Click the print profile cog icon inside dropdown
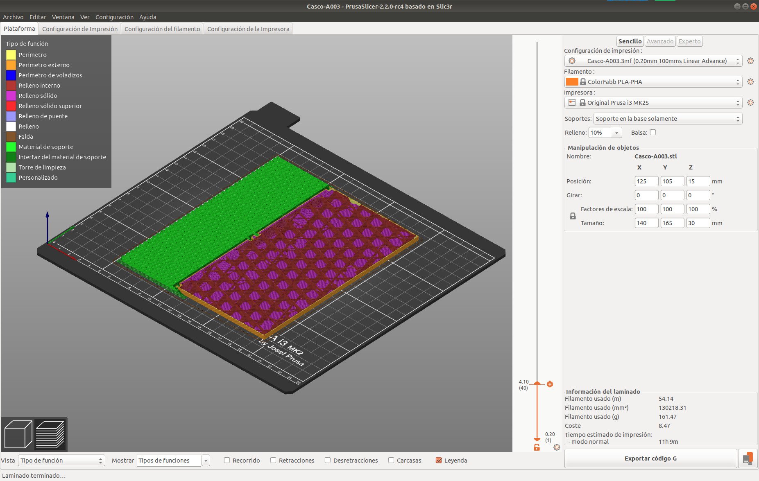This screenshot has width=759, height=481. coord(572,61)
